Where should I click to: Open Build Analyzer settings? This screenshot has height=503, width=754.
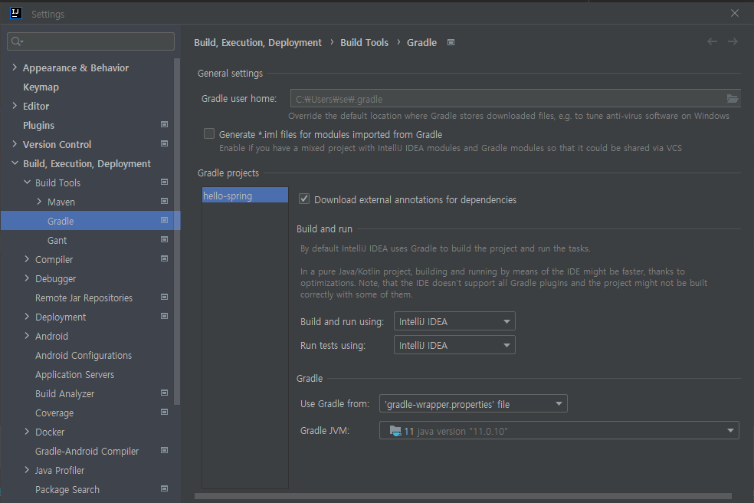tap(64, 394)
